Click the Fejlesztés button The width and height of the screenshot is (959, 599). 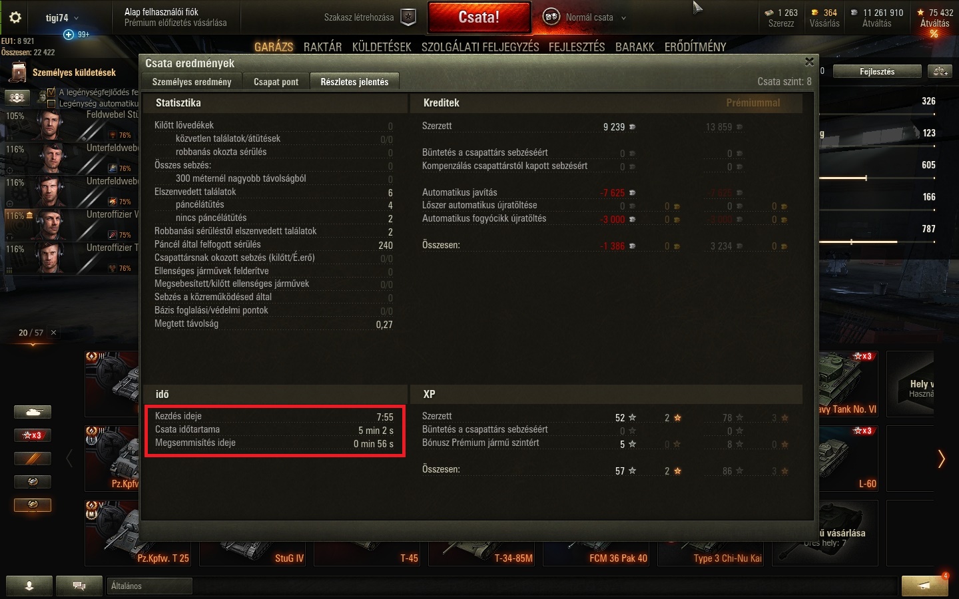click(877, 71)
